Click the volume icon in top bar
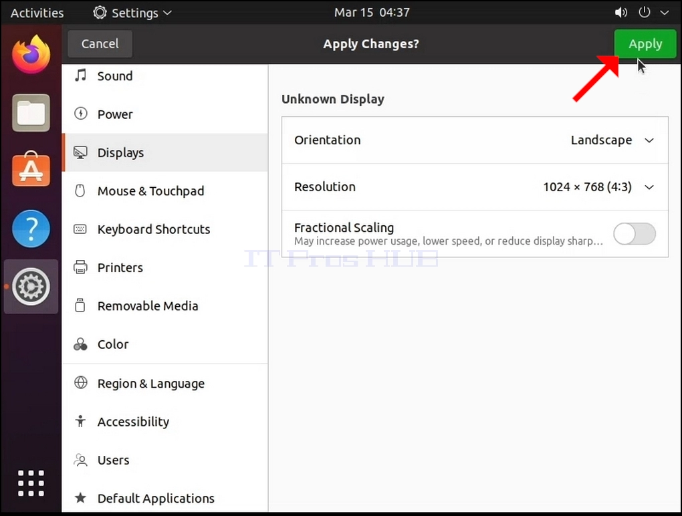The height and width of the screenshot is (516, 682). pyautogui.click(x=620, y=13)
